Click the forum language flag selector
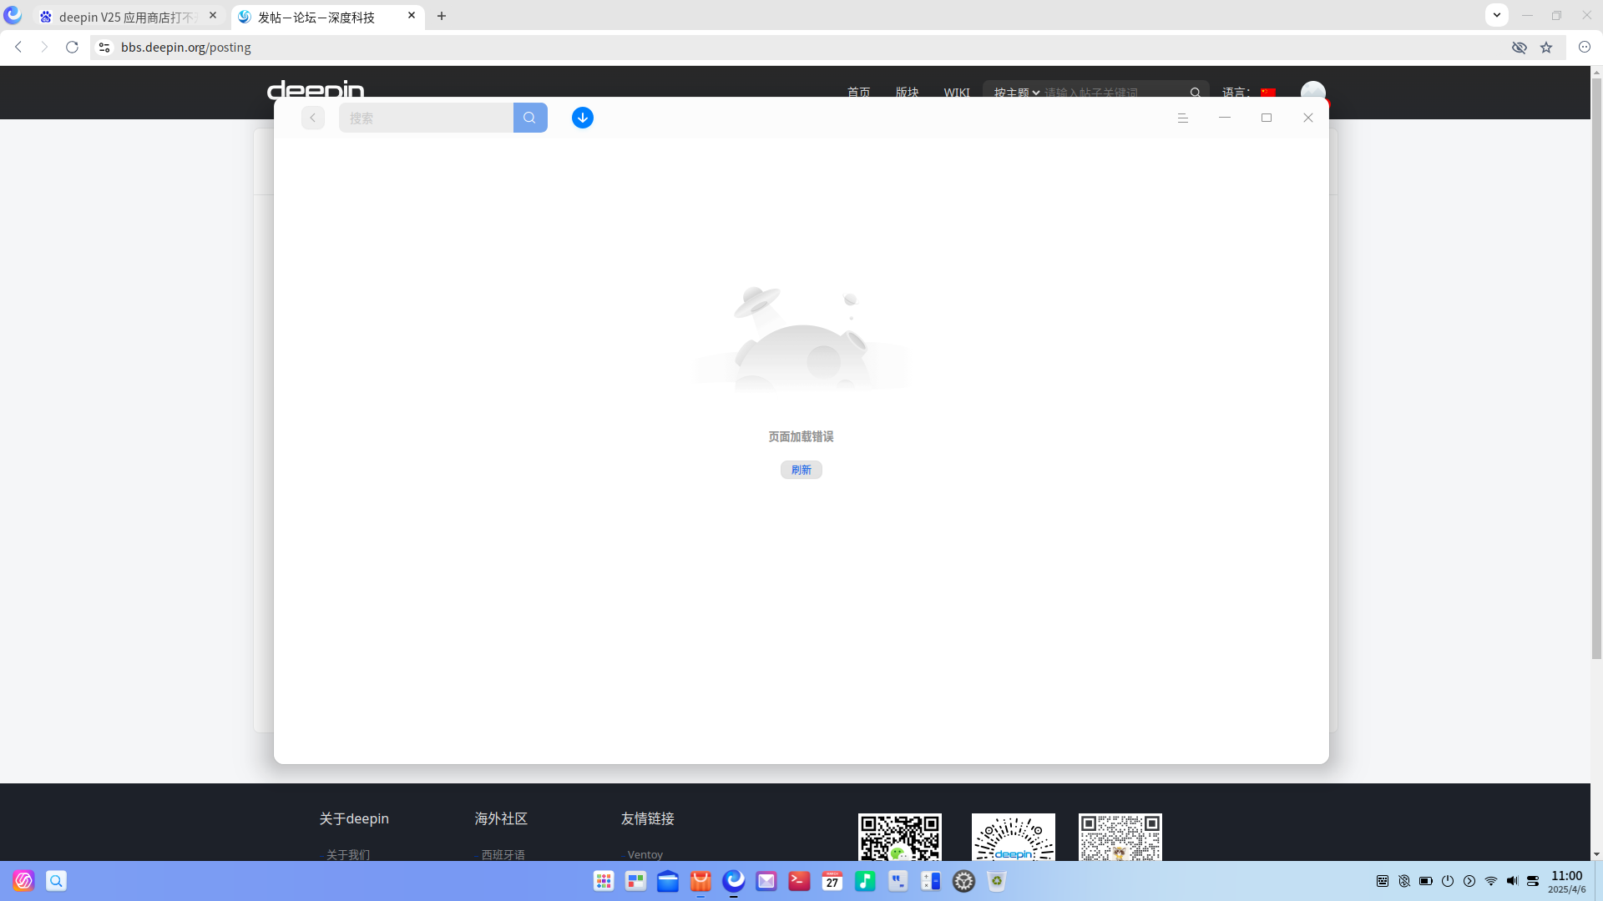 tap(1268, 93)
